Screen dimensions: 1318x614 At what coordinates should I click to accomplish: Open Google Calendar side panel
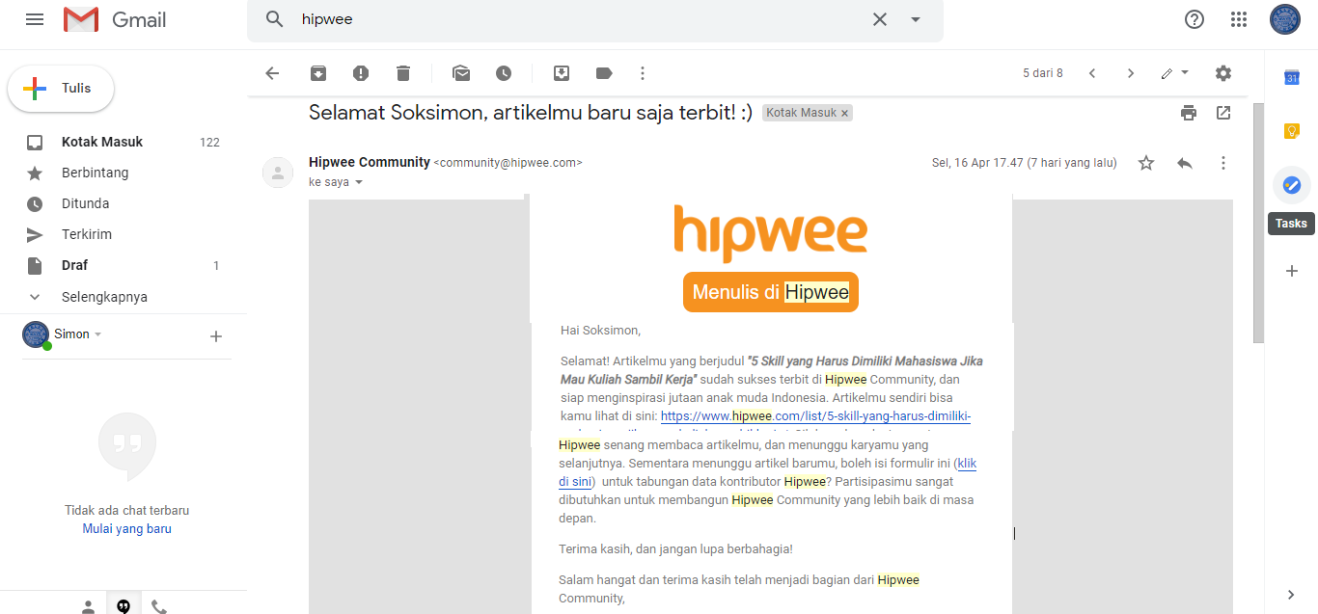(1292, 78)
